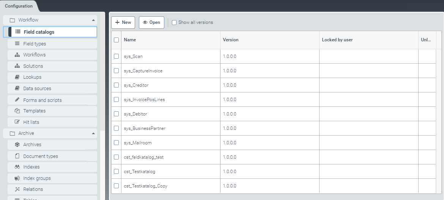444x200 pixels.
Task: Collapse the Archive section arrow
Action: click(x=93, y=133)
